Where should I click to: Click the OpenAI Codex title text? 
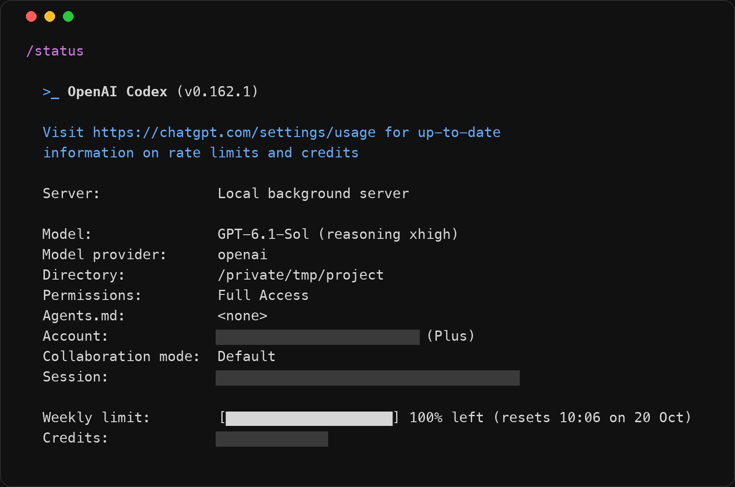pyautogui.click(x=118, y=92)
